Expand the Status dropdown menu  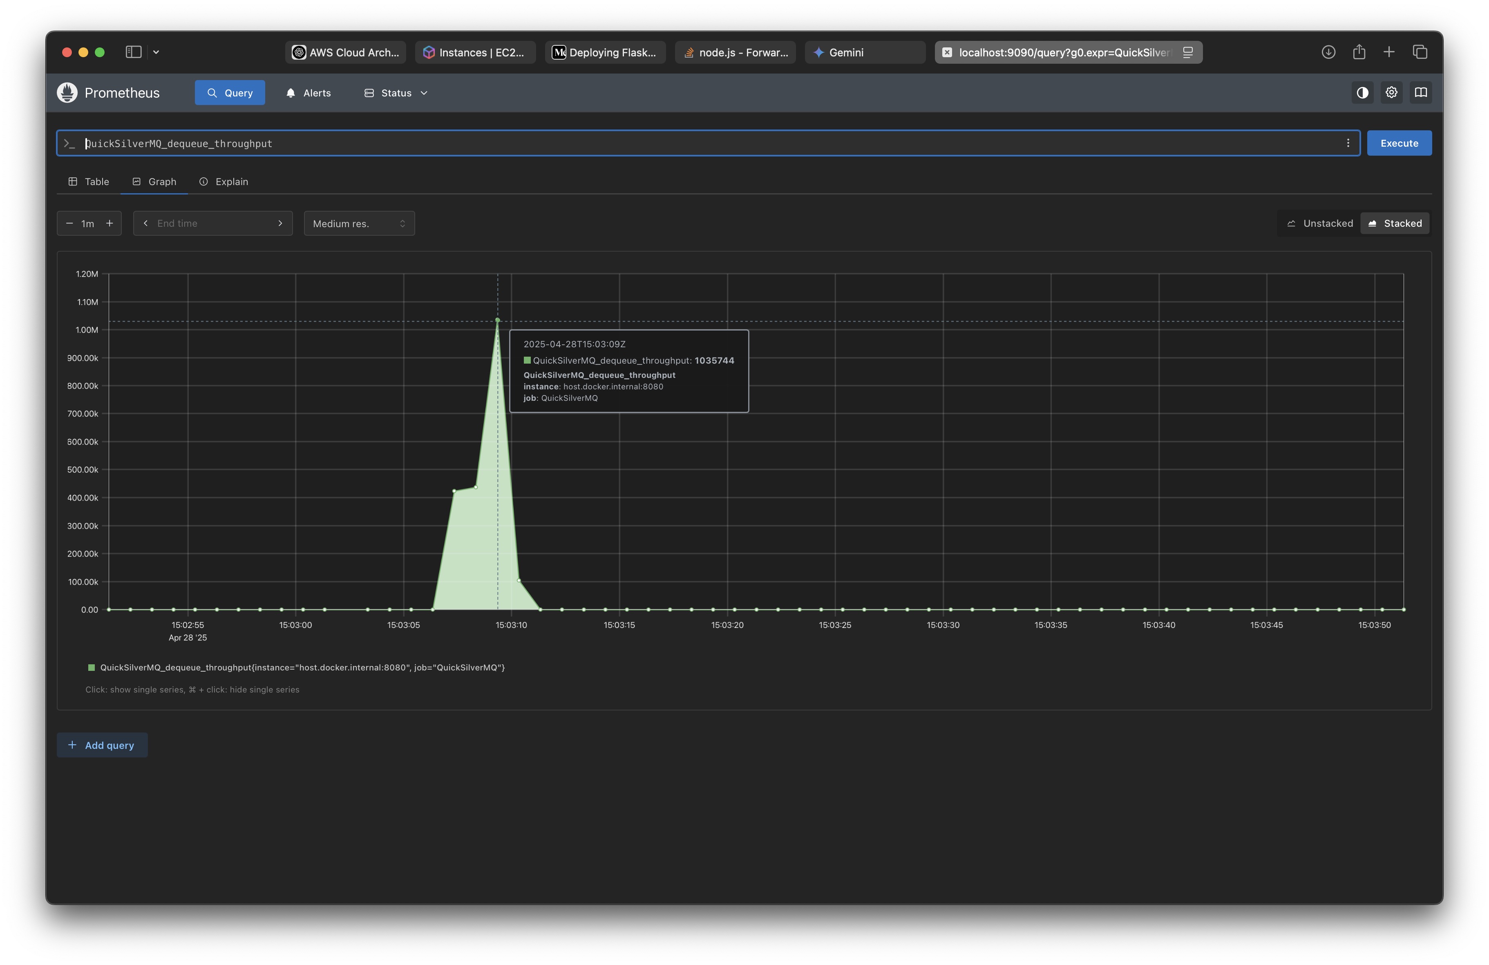[x=396, y=93]
